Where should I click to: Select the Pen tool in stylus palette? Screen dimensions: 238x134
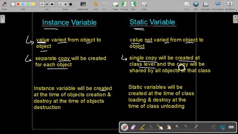pyautogui.click(x=125, y=127)
